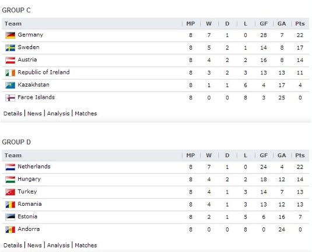Select Hungary team name

click(x=29, y=179)
